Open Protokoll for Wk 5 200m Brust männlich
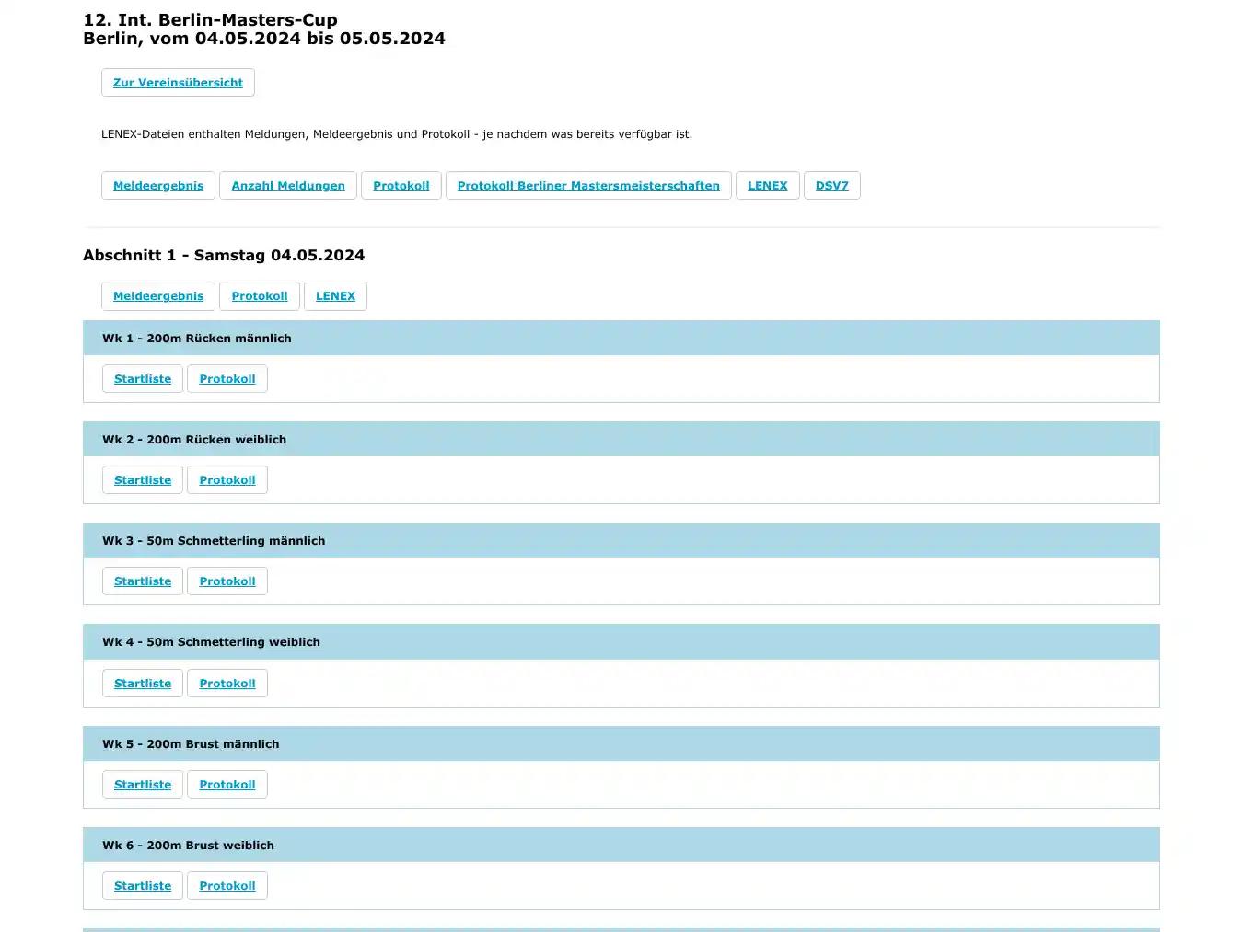 227,784
